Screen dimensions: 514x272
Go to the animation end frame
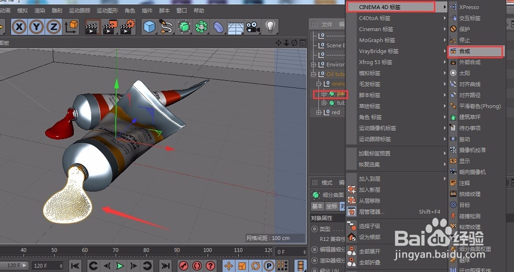[166, 266]
